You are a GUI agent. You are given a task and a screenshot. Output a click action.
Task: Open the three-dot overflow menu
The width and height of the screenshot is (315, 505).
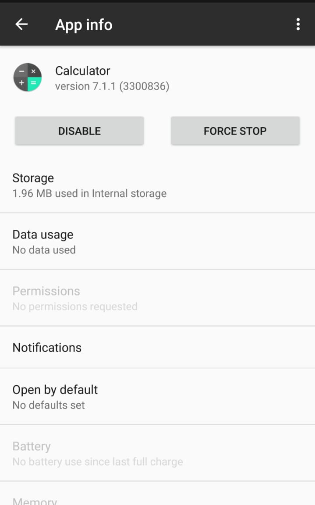pyautogui.click(x=298, y=25)
